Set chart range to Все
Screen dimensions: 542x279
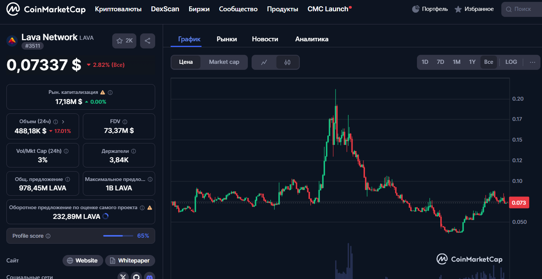pyautogui.click(x=489, y=62)
